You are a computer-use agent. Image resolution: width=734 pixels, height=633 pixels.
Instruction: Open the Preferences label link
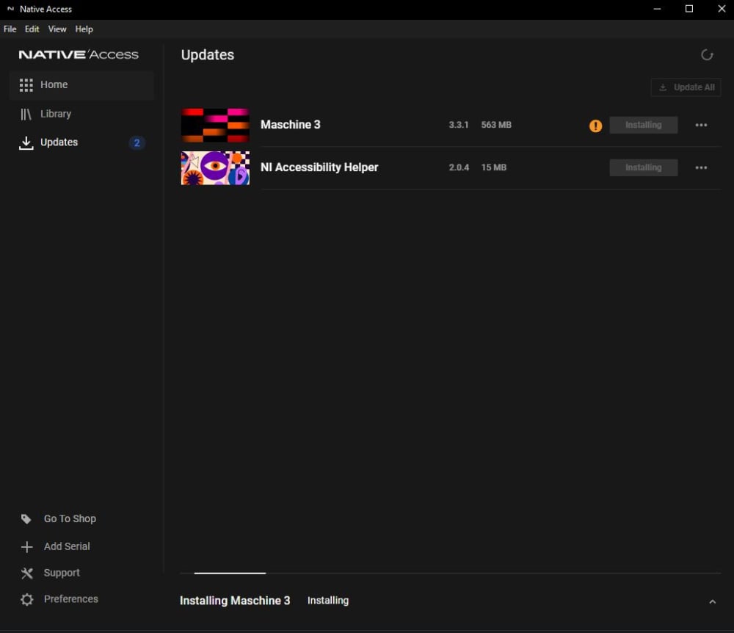coord(70,598)
